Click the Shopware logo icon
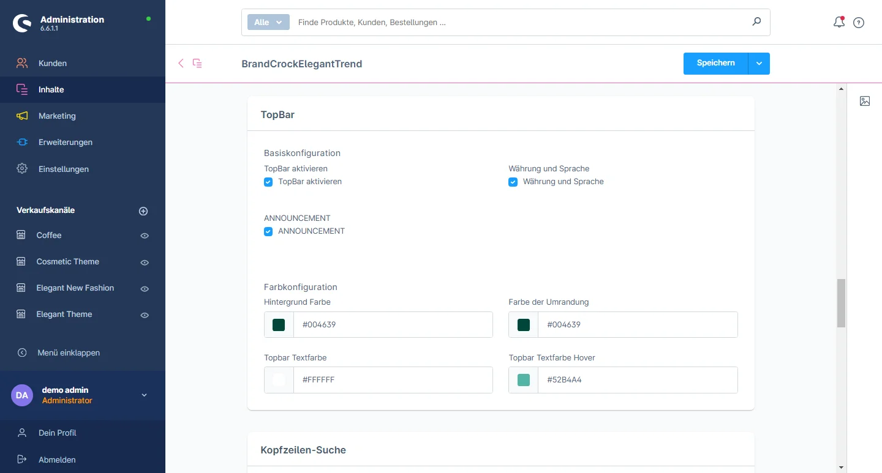Image resolution: width=882 pixels, height=473 pixels. (x=22, y=23)
